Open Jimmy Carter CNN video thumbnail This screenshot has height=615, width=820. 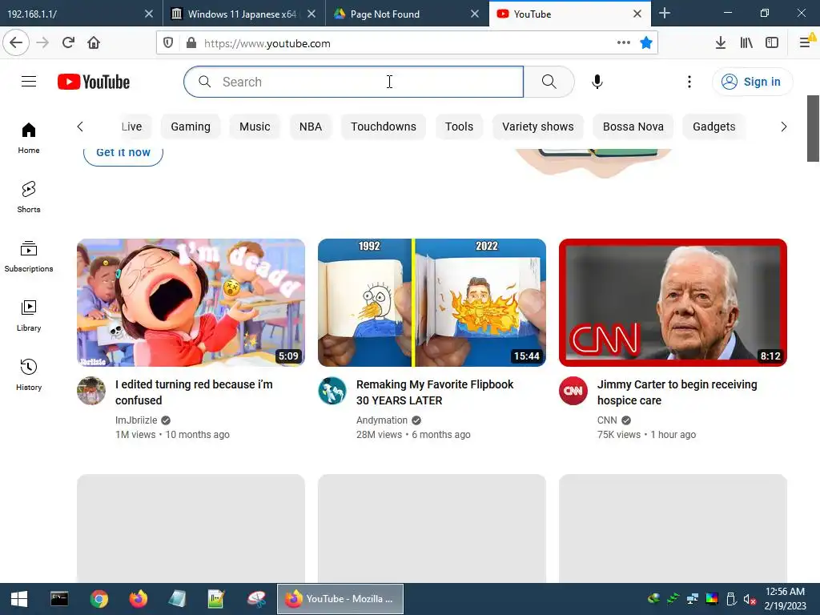673,303
